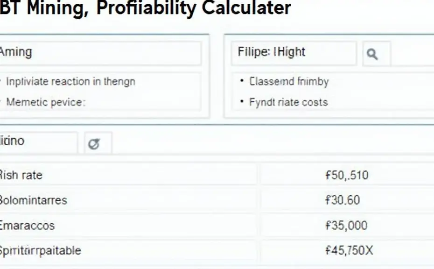Click the bullet before Fyndt riate costs
This screenshot has width=434, height=269.
click(242, 101)
